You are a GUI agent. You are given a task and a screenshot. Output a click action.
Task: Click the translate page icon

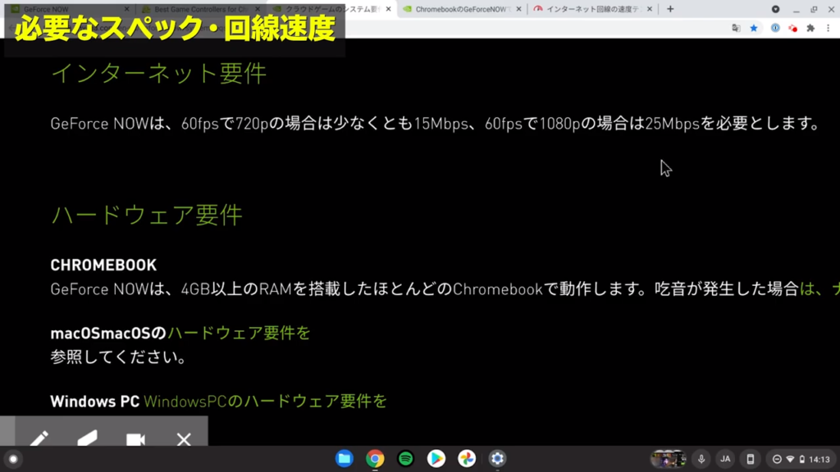coord(736,28)
